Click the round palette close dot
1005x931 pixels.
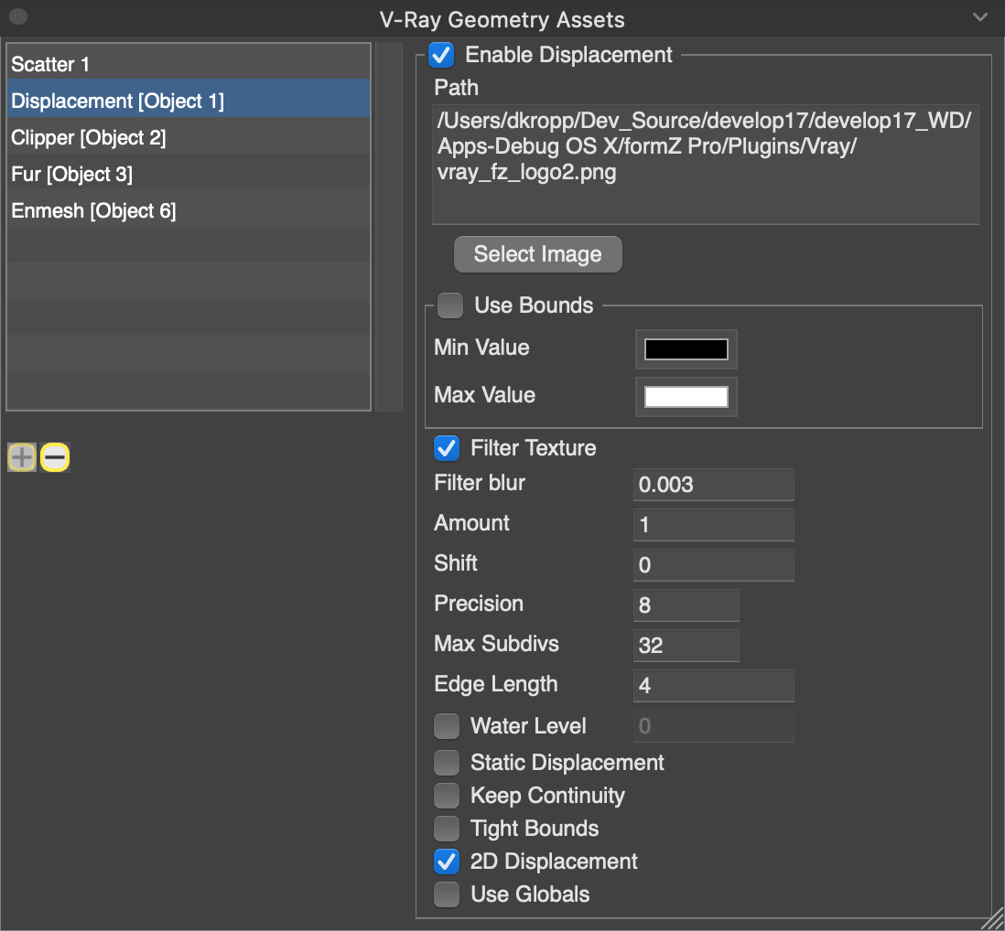18,16
